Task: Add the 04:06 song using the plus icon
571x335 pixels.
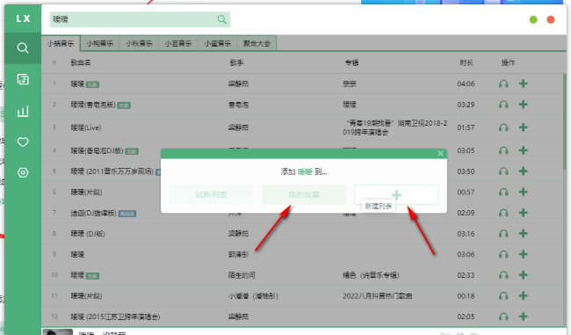Action: pyautogui.click(x=524, y=84)
